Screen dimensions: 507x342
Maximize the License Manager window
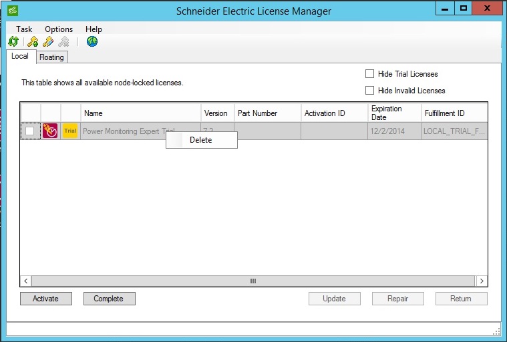[464, 8]
